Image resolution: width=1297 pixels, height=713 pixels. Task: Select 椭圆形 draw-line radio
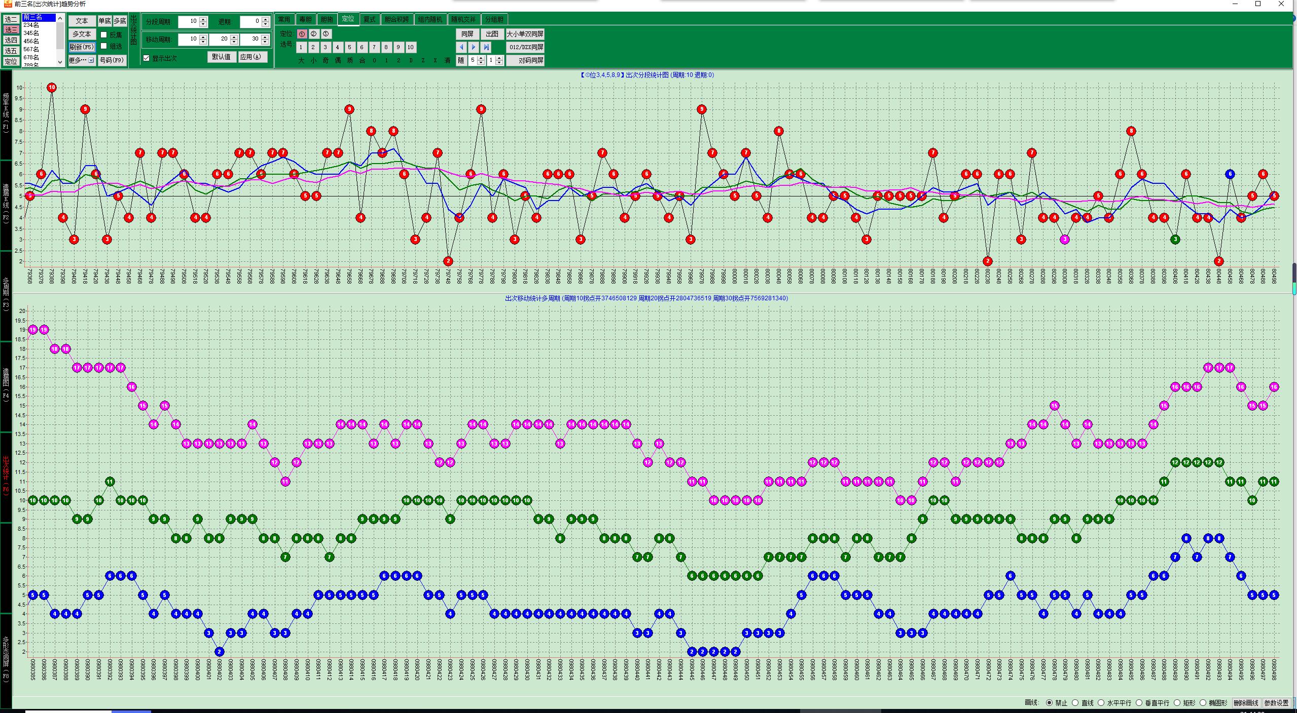[x=1203, y=703]
